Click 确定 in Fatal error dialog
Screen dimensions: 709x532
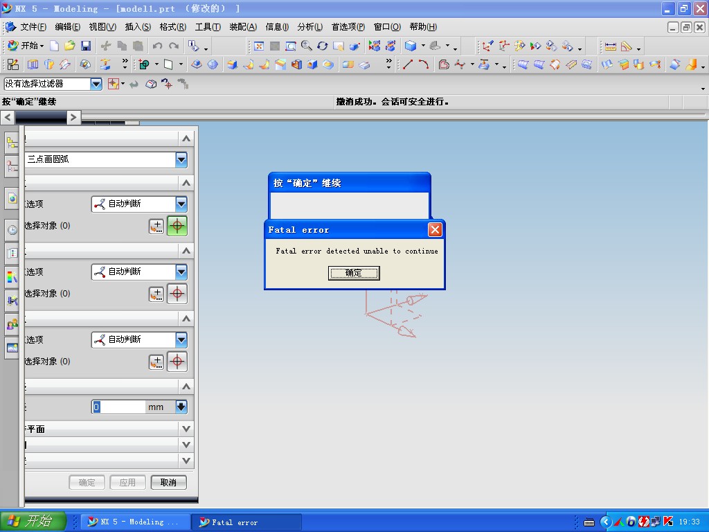pyautogui.click(x=354, y=273)
